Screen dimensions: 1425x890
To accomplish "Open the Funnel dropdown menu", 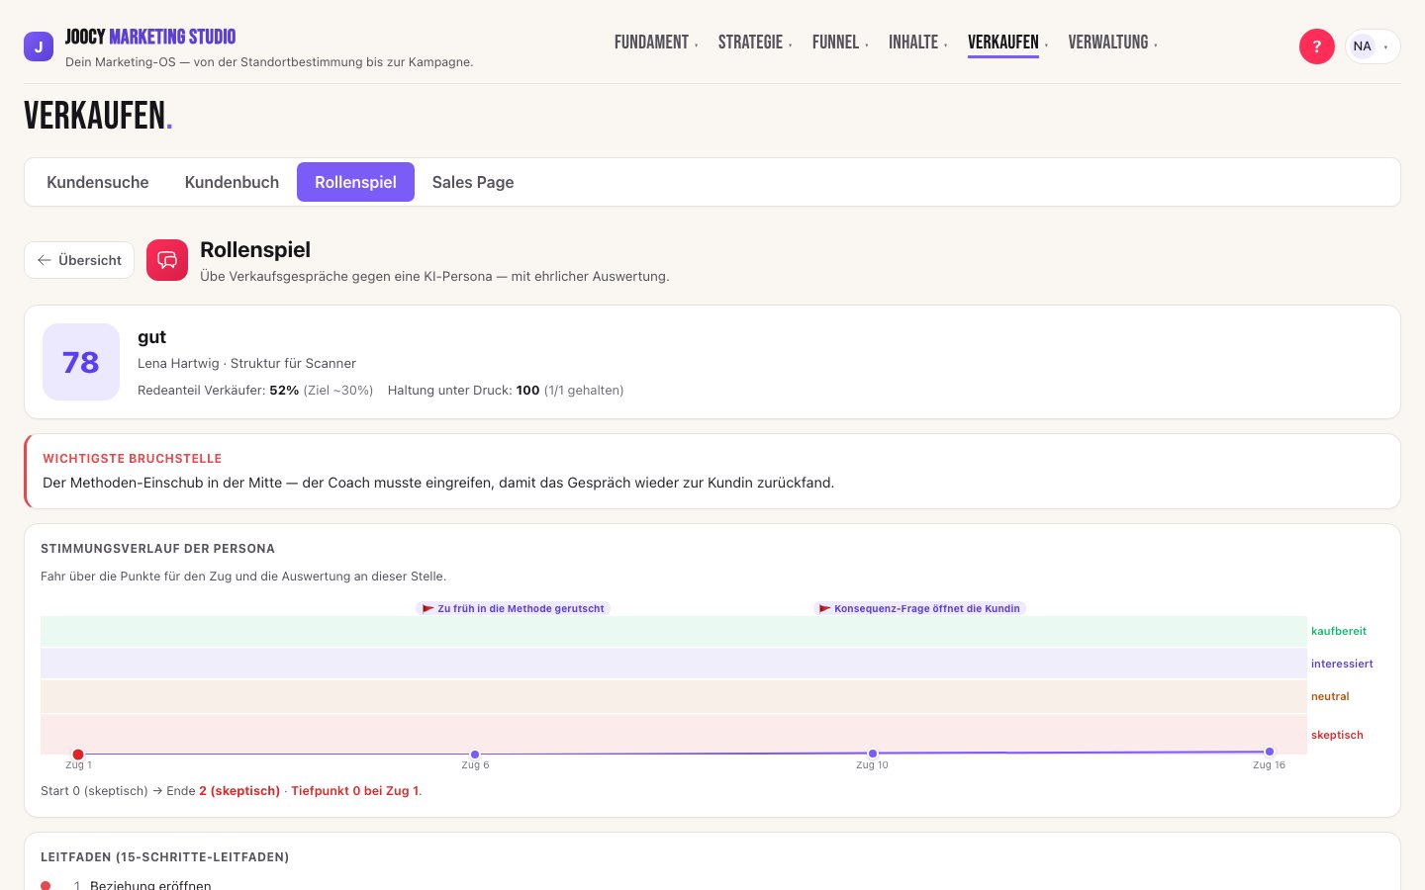I will [840, 43].
